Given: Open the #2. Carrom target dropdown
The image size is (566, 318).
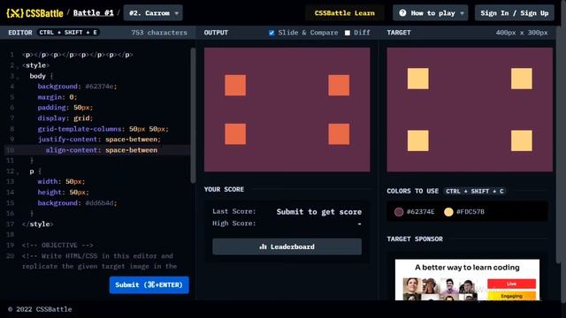Looking at the screenshot, I should [153, 13].
